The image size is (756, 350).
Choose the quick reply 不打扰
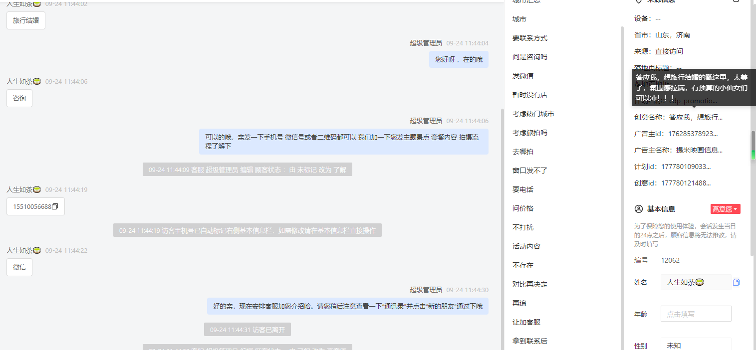tap(523, 227)
